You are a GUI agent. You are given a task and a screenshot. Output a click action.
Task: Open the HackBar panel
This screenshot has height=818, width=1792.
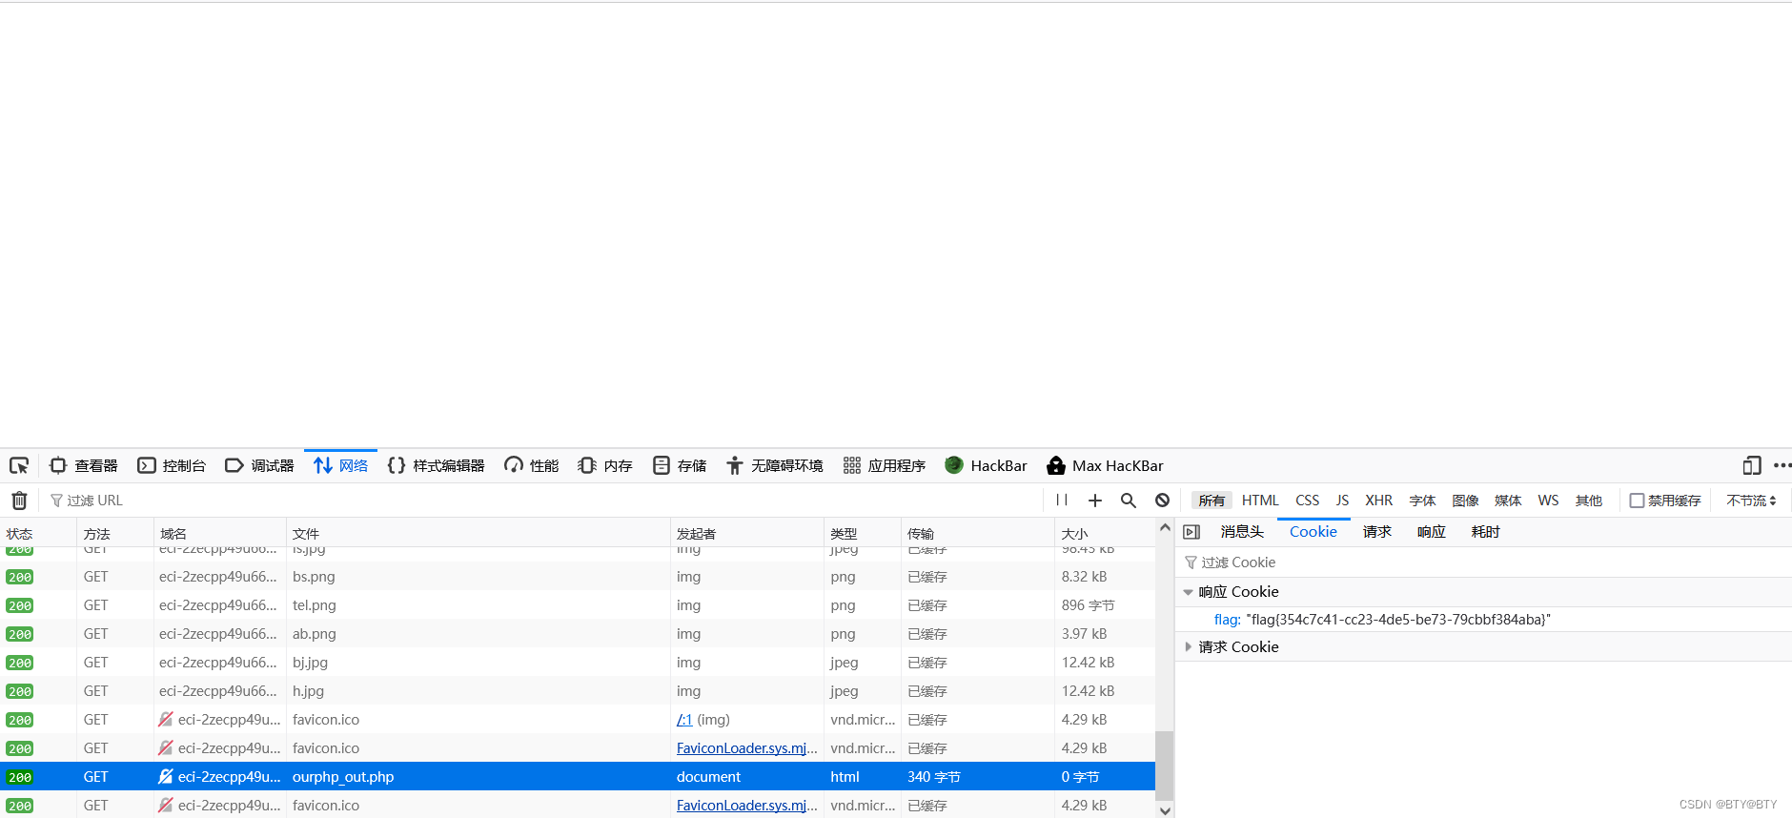(x=987, y=465)
